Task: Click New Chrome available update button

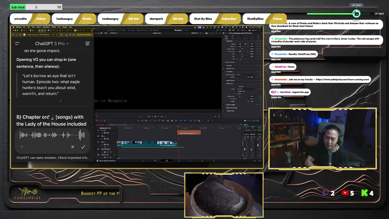Action: tap(84, 35)
